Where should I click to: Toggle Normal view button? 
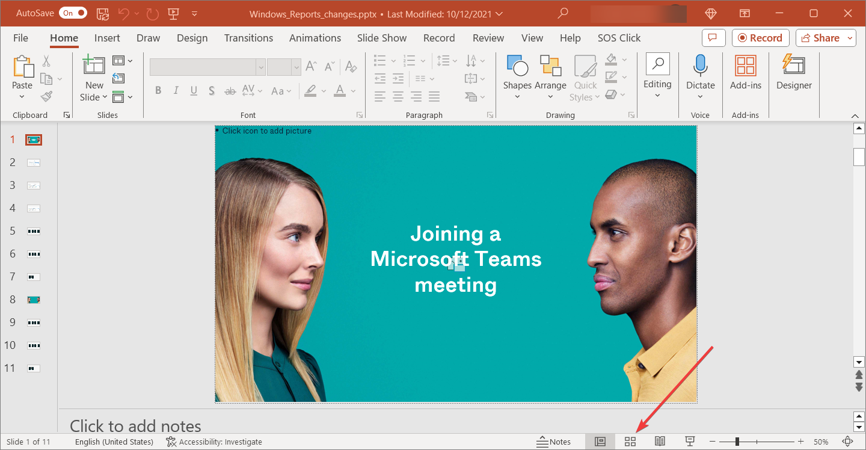[x=600, y=442]
